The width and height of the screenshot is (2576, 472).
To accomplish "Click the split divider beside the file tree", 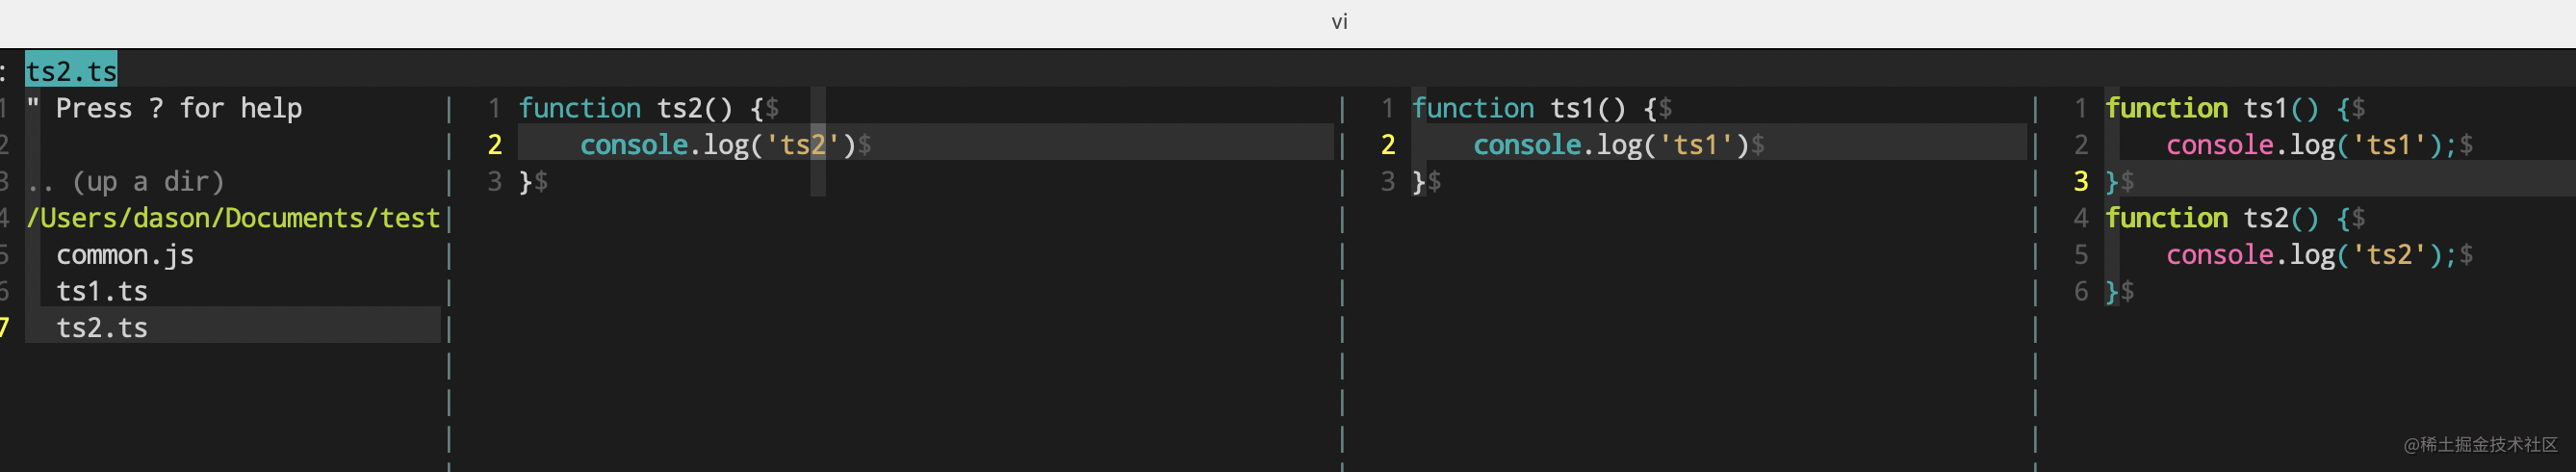I will coord(449,255).
